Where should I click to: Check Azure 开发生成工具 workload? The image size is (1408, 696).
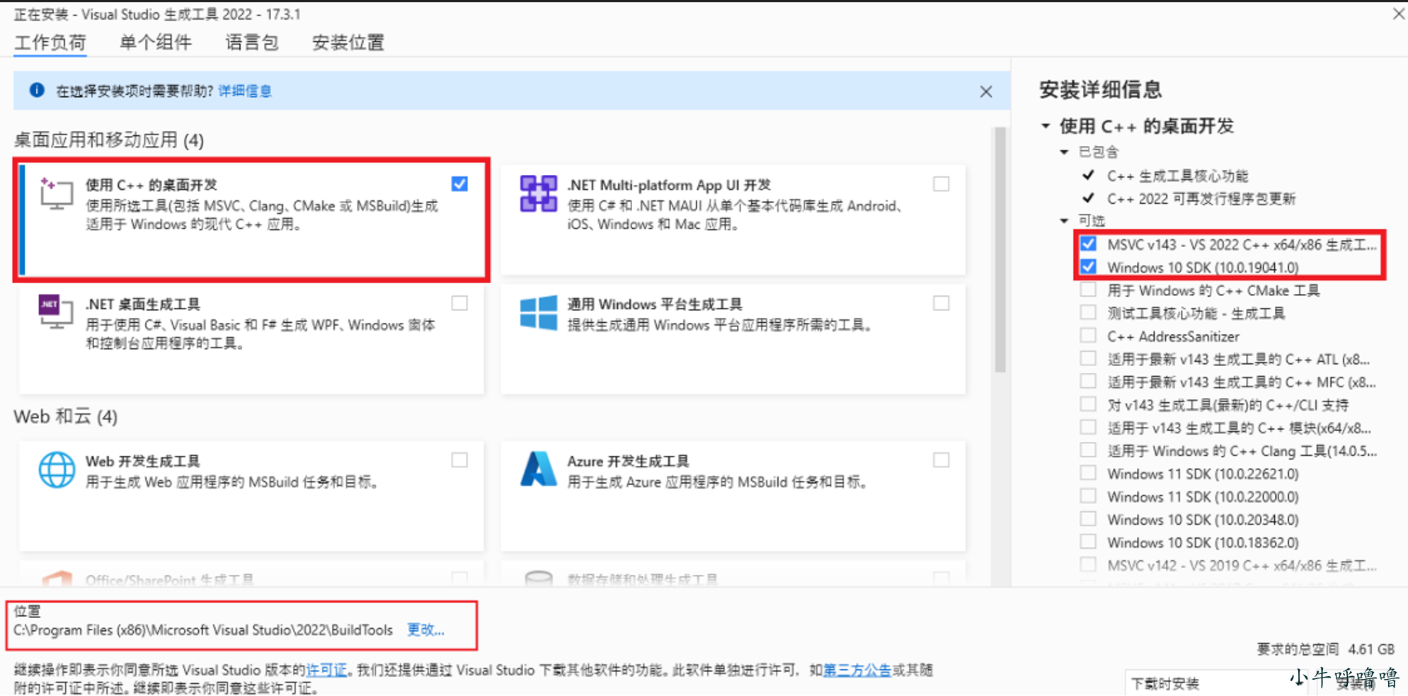click(x=941, y=460)
